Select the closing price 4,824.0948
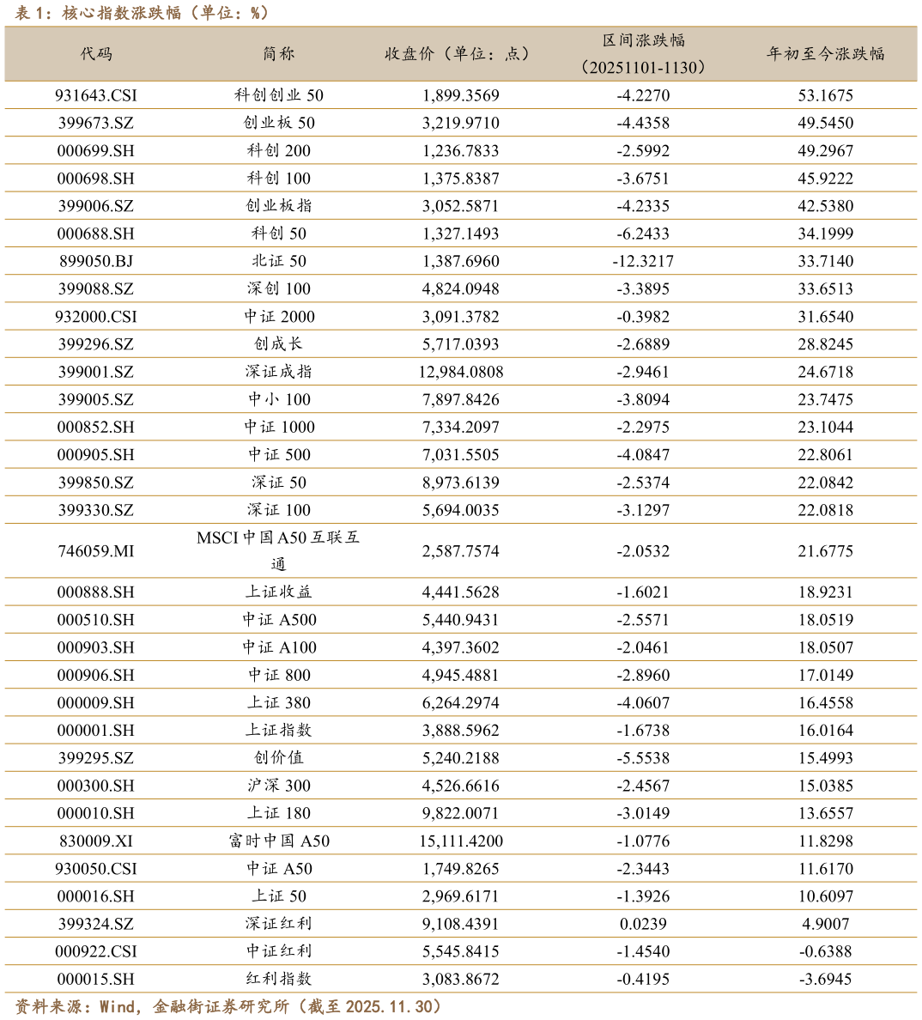The image size is (922, 1020). 461,288
